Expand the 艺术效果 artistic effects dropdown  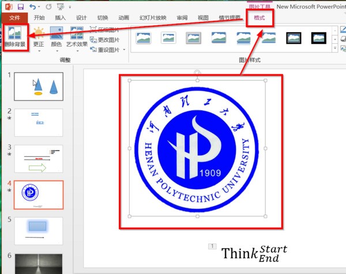(76, 37)
